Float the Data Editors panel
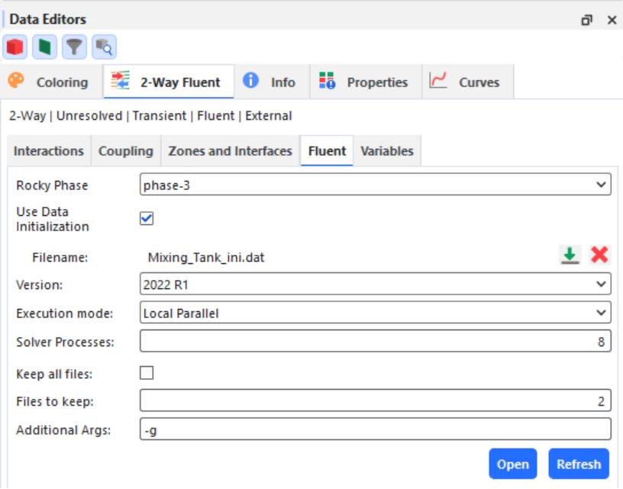The height and width of the screenshot is (489, 623). tap(586, 20)
